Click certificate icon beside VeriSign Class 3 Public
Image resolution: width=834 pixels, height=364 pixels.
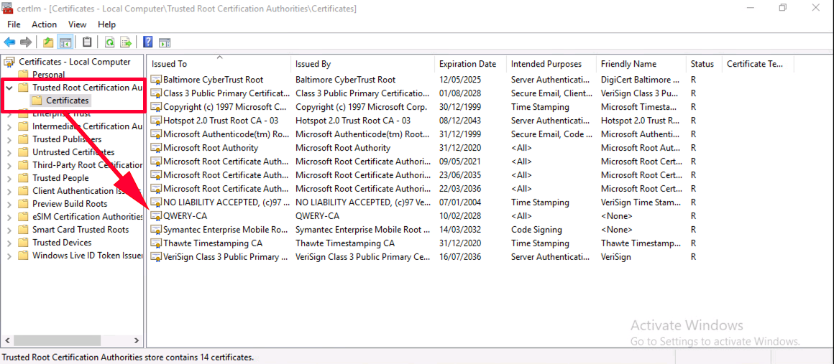[x=156, y=256]
